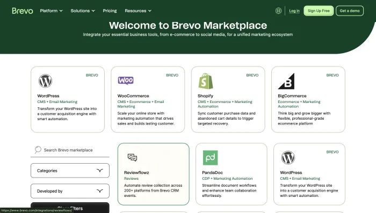Click WordPress logo in lower grid card

pyautogui.click(x=288, y=158)
